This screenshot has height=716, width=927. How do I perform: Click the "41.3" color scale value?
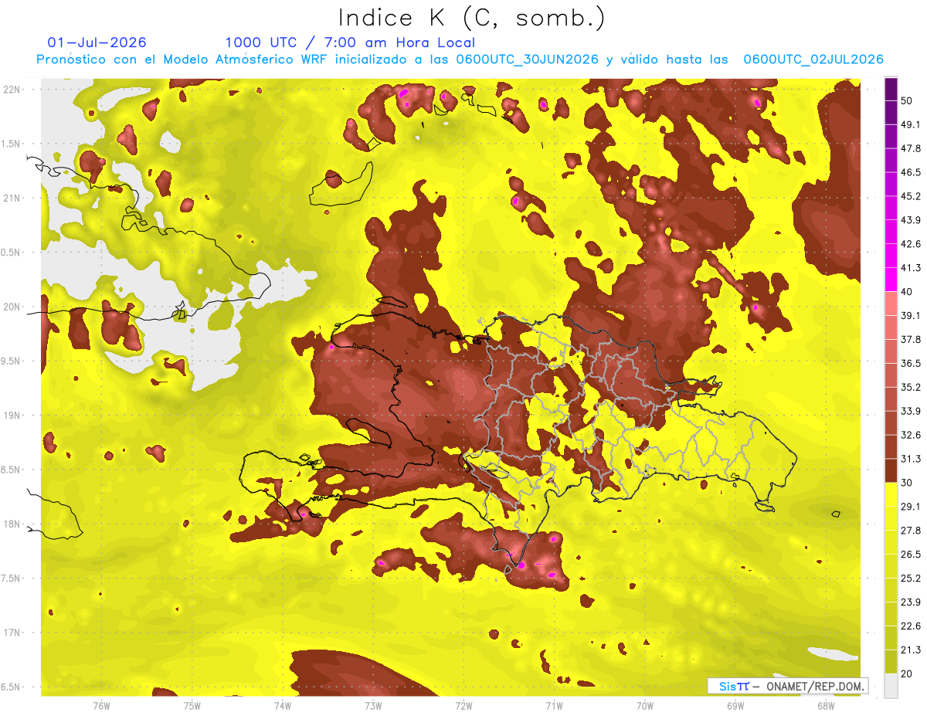(911, 268)
